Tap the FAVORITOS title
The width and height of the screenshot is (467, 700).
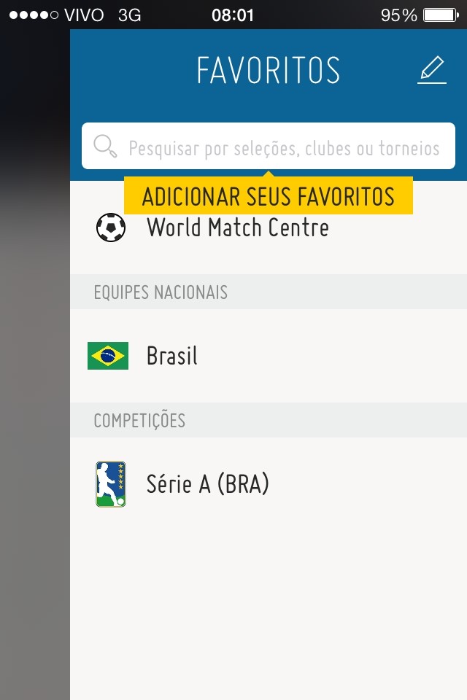268,71
